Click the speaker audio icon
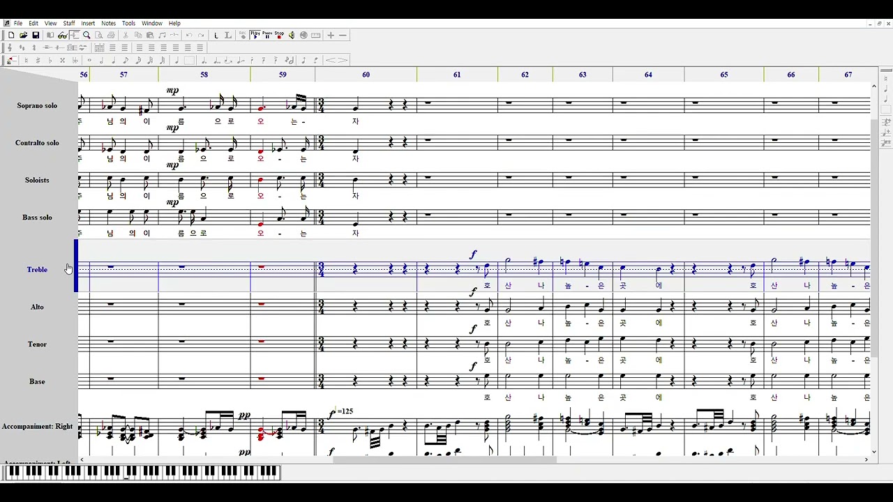Image resolution: width=893 pixels, height=502 pixels. (x=291, y=35)
